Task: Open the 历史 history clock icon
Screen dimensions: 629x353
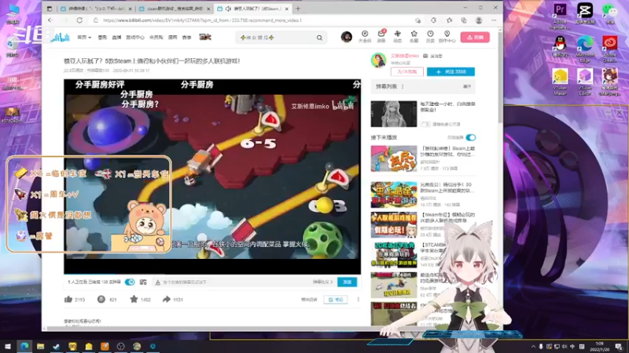Action: pyautogui.click(x=430, y=36)
